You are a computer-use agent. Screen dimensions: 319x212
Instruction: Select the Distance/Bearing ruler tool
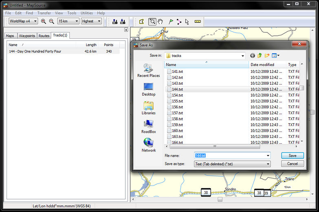198,22
